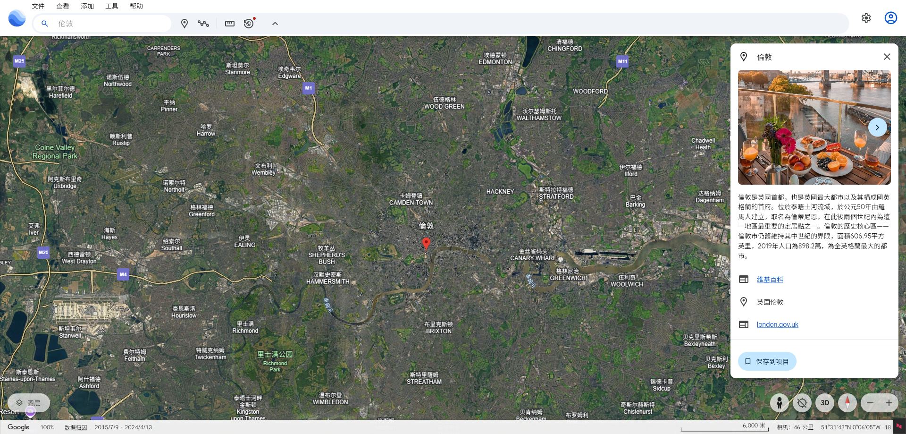Click the pin icon beside 英国伦敦
906x434 pixels.
pyautogui.click(x=744, y=302)
